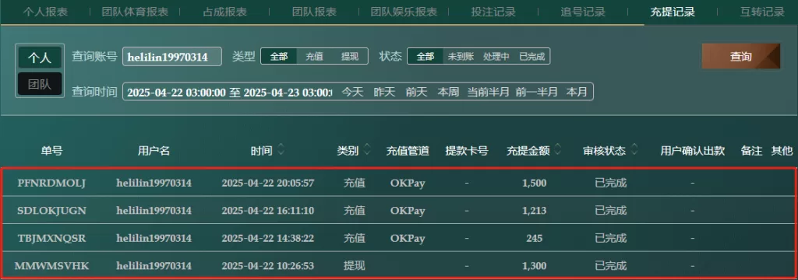Click the 查询 search button
This screenshot has height=280, width=798.
(741, 57)
